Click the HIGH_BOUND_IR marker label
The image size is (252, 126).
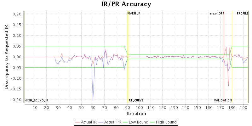pyautogui.click(x=37, y=100)
